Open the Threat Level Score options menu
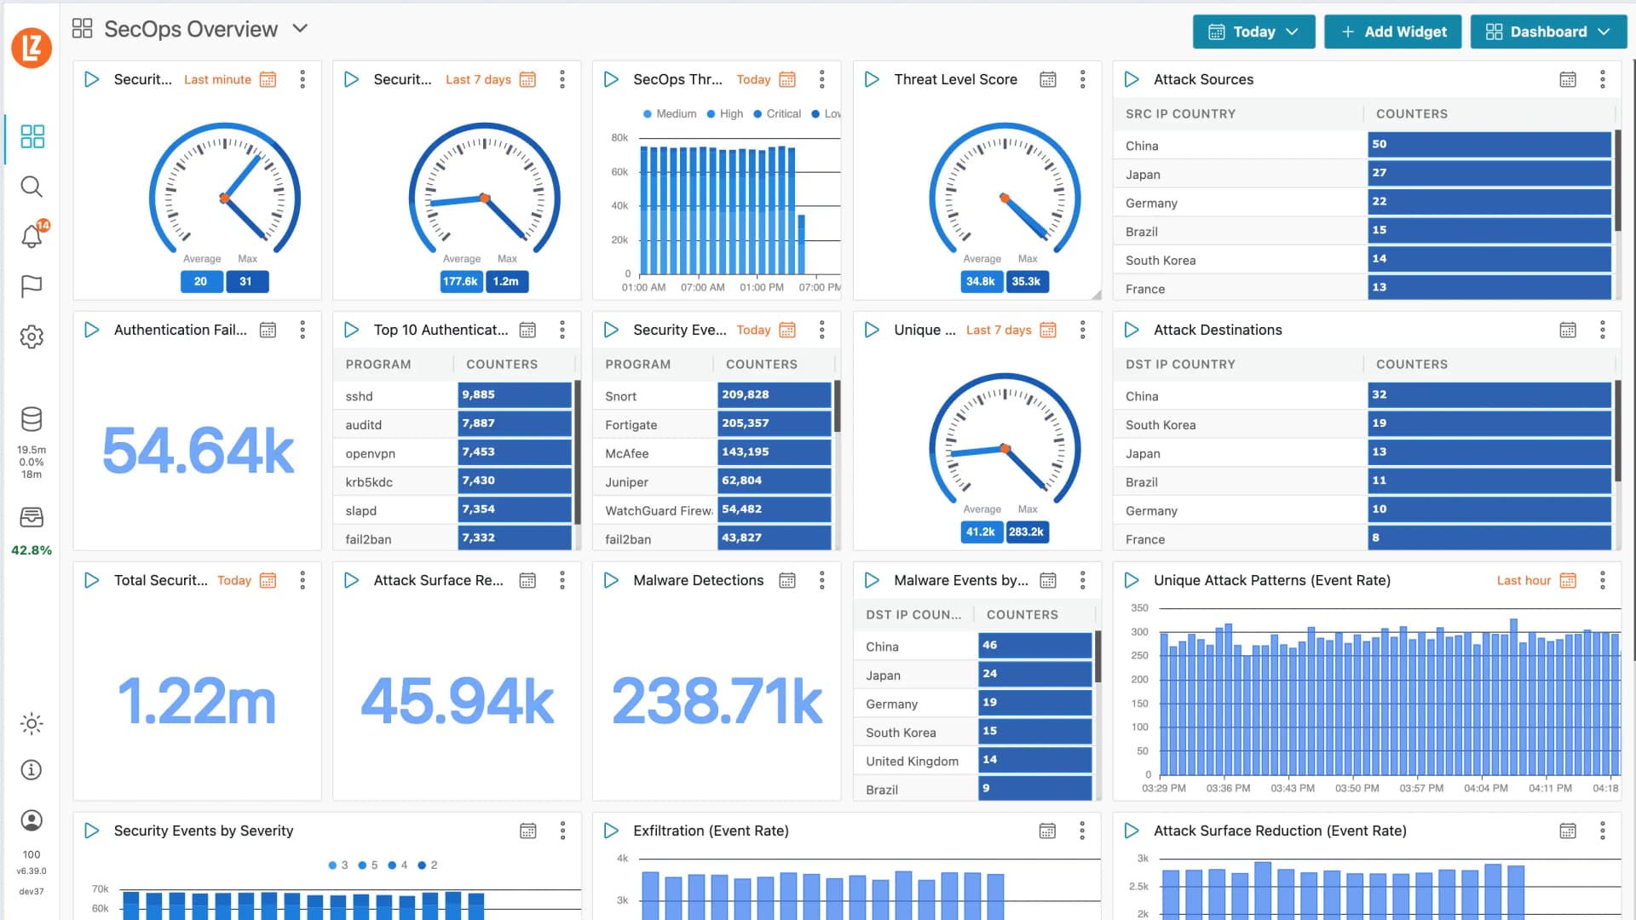 coord(1083,79)
